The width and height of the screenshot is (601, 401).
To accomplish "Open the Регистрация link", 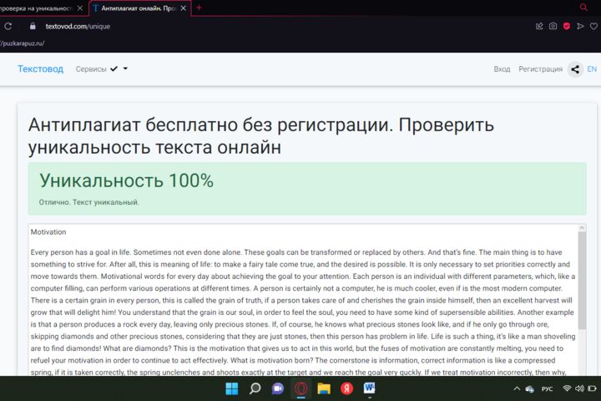I will 540,69.
